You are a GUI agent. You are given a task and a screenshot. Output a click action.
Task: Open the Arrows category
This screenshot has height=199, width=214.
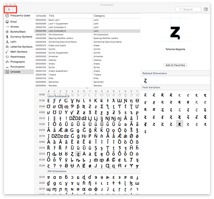[x=15, y=27]
